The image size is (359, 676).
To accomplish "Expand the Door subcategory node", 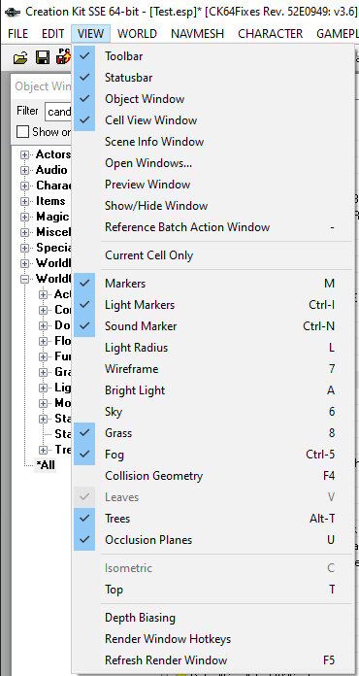I will point(43,325).
